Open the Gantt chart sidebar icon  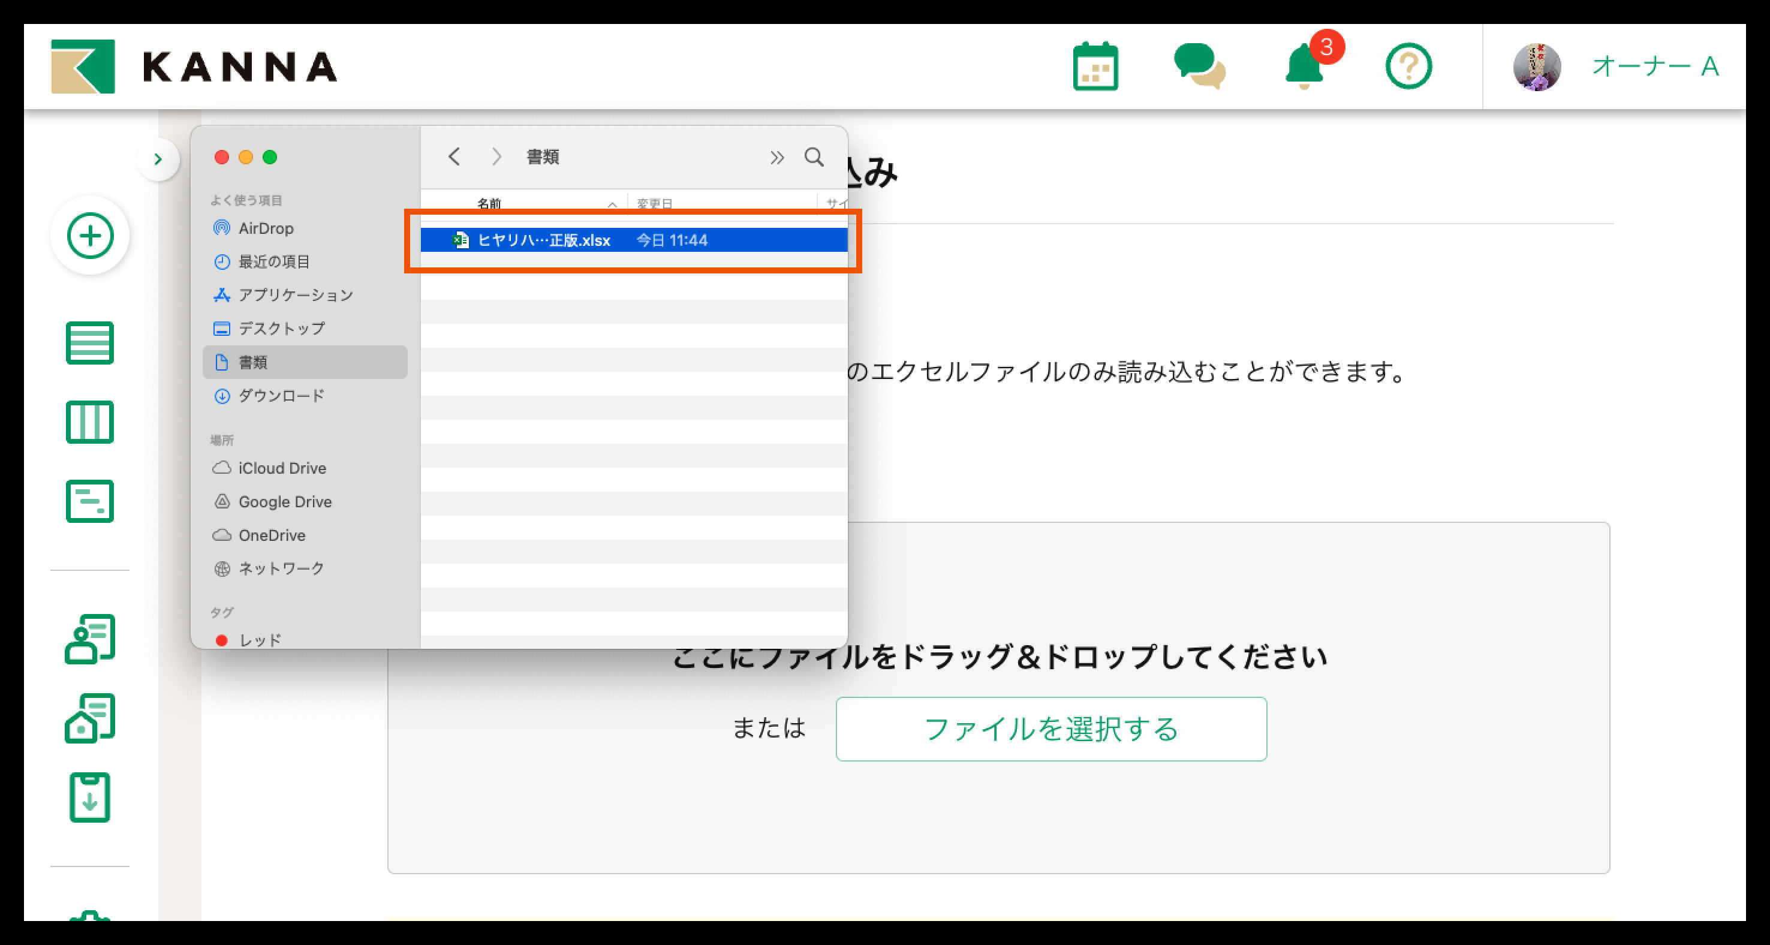[x=90, y=501]
